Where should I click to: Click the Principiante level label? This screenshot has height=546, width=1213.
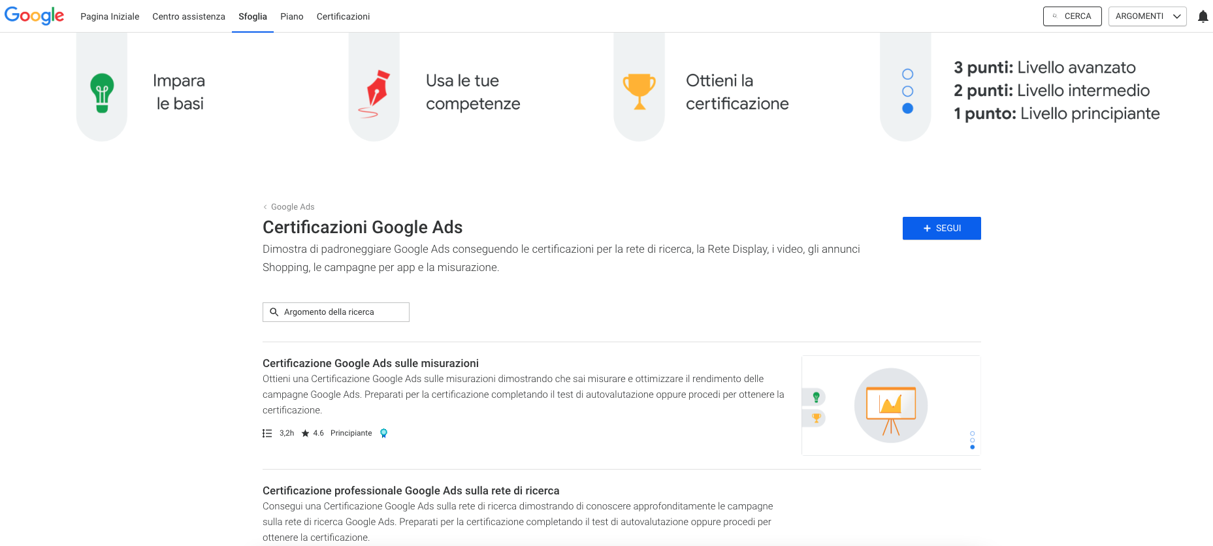[x=351, y=433]
